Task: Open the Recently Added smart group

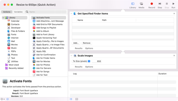Action: click(x=16, y=68)
